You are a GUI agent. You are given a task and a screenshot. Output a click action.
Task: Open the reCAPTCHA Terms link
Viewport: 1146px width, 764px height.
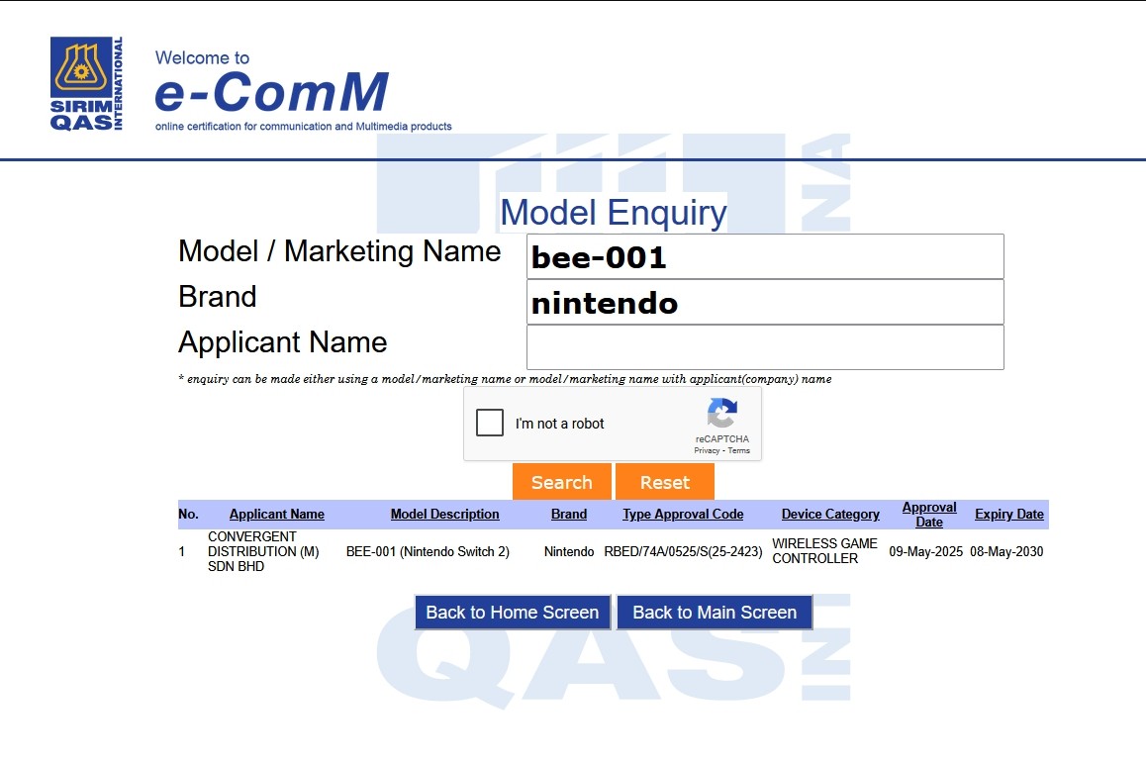pos(739,451)
